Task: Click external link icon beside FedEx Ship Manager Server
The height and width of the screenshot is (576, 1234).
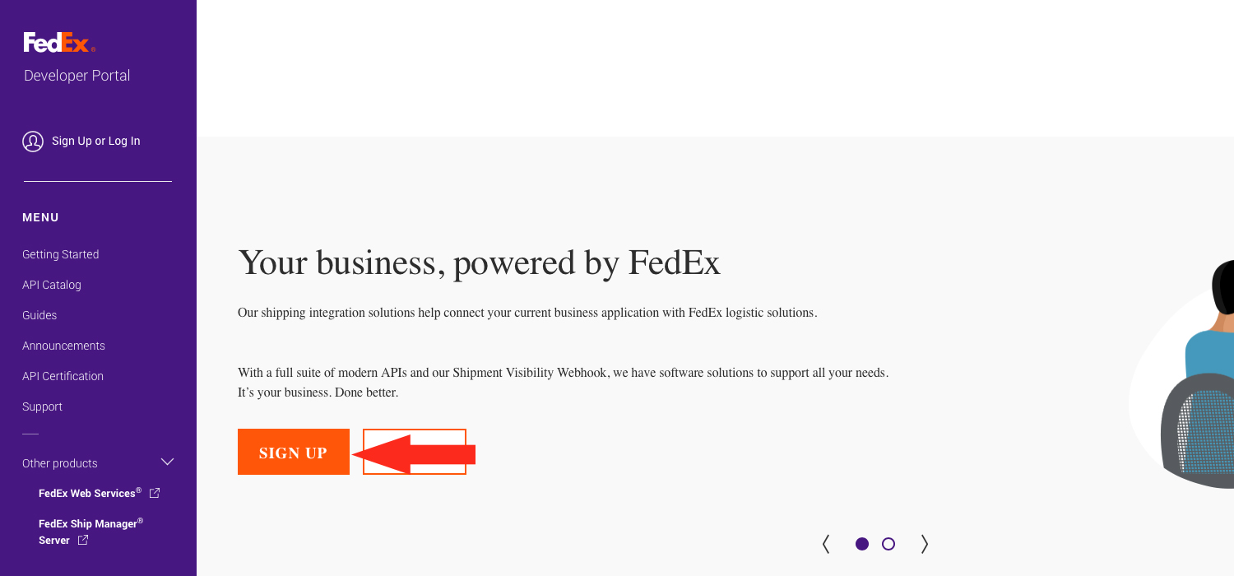Action: click(x=82, y=540)
